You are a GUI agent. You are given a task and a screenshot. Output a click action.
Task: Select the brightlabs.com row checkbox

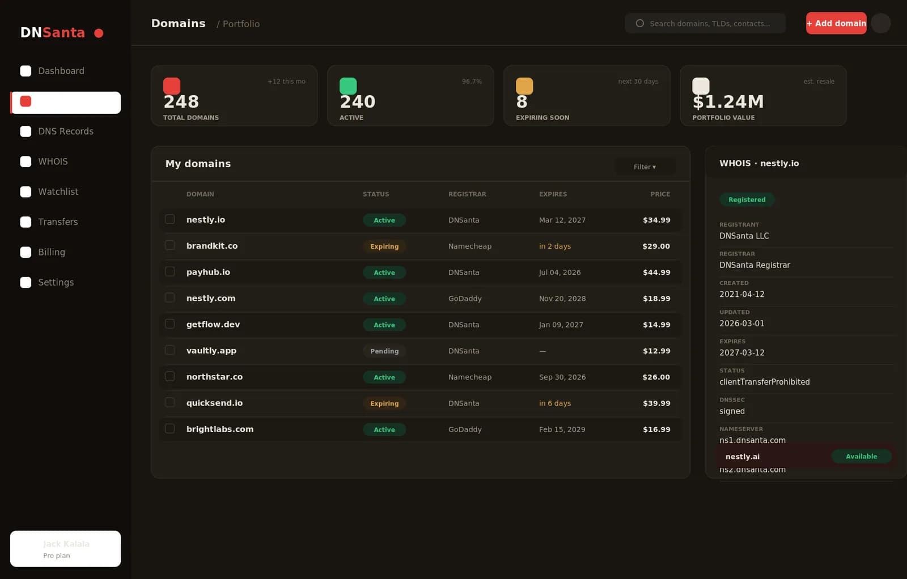pos(169,428)
